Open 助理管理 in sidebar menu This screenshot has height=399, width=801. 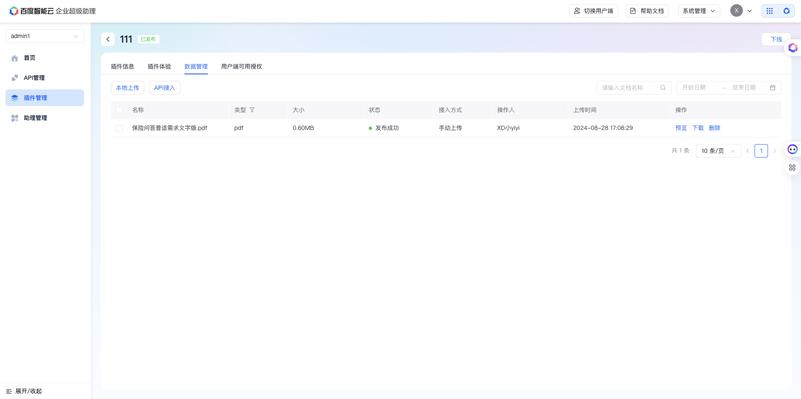[45, 118]
